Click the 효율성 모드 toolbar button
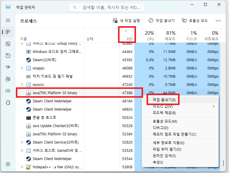The height and width of the screenshot is (173, 229). 195,21
